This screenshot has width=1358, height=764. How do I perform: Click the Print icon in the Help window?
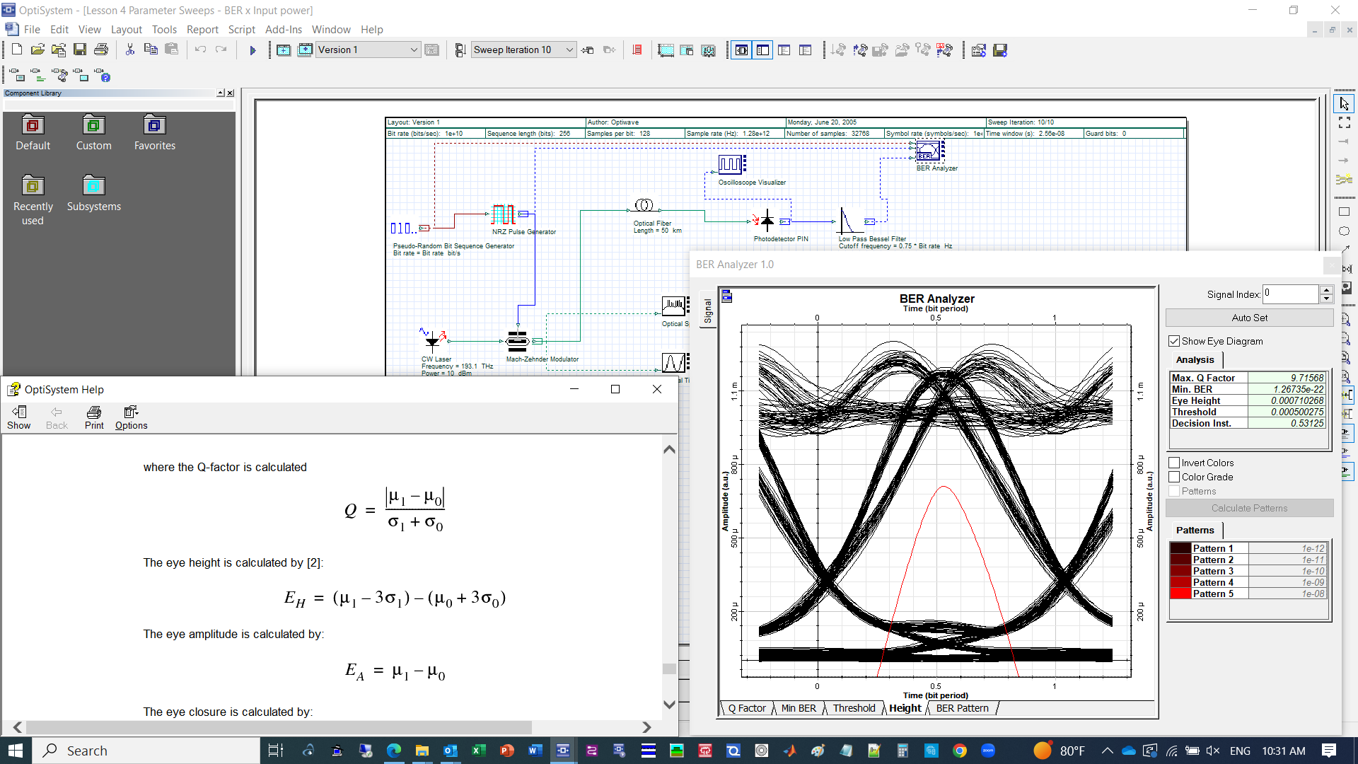tap(94, 417)
